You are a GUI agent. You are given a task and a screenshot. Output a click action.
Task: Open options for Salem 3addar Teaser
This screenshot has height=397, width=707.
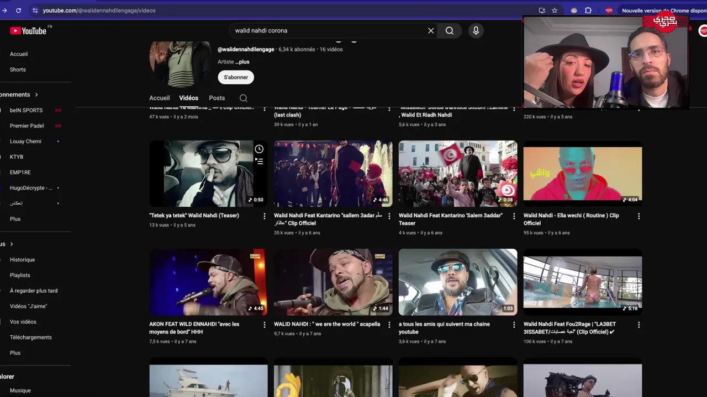pyautogui.click(x=514, y=216)
